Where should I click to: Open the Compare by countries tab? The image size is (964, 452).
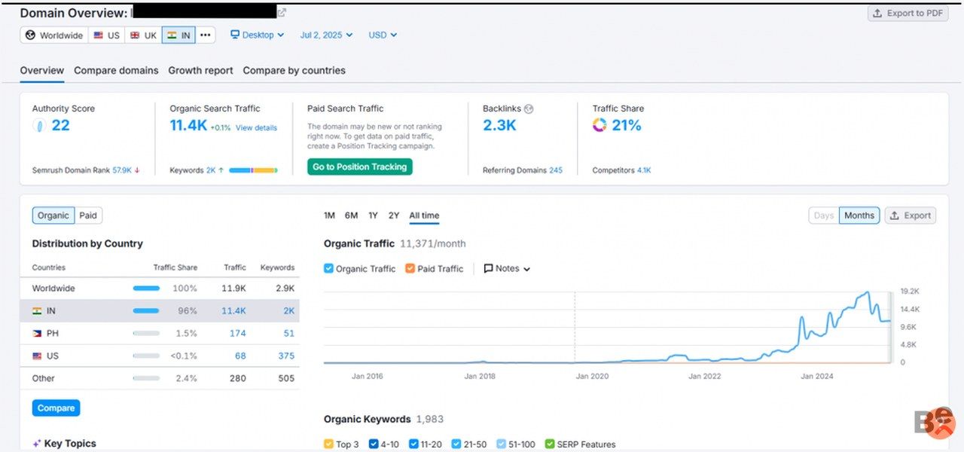pos(294,71)
